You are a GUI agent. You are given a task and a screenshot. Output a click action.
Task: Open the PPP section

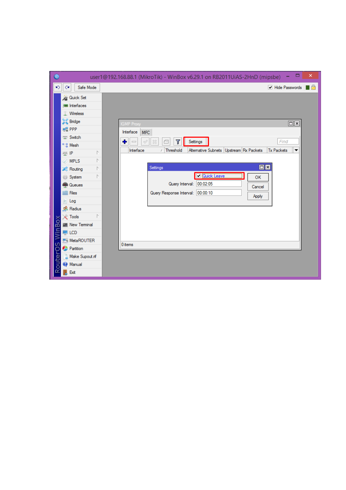[81, 129]
